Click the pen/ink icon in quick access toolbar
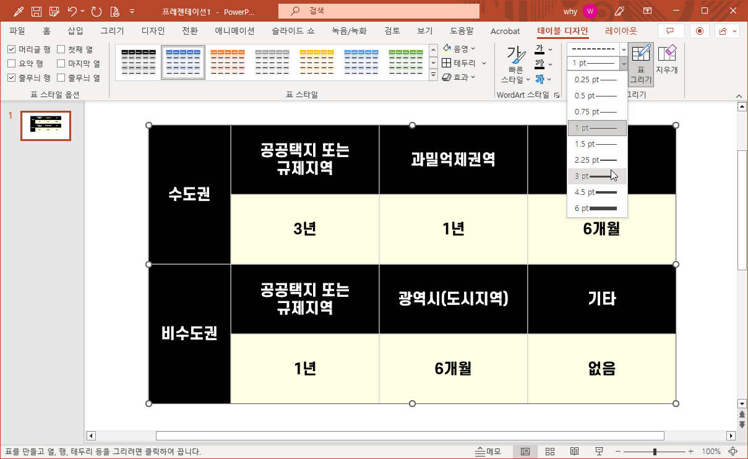 tap(19, 11)
